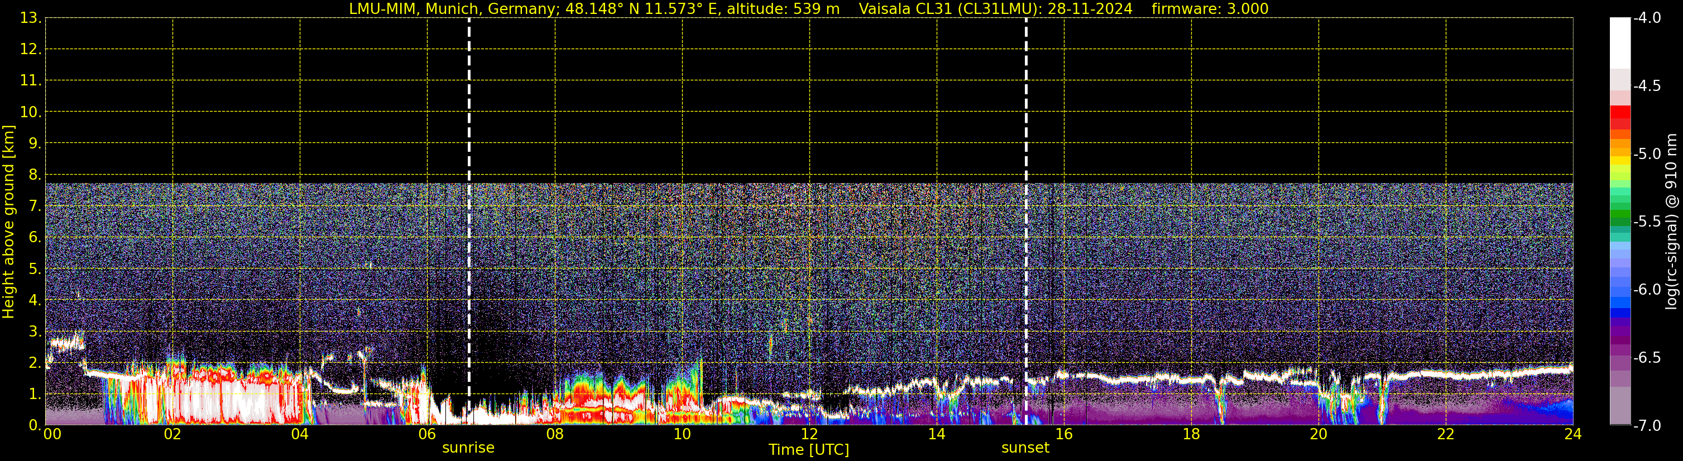Click the '0.' height axis tick label
Screen dimensions: 1683x461
tap(35, 426)
